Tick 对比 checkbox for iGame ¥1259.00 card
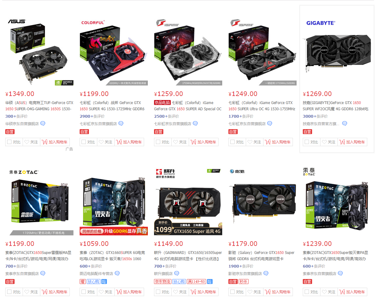The image size is (375, 297). pos(158,142)
